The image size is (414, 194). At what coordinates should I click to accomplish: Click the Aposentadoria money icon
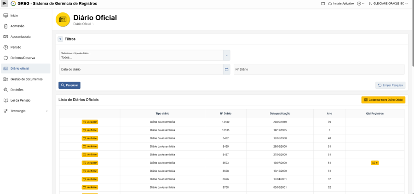pyautogui.click(x=6, y=37)
